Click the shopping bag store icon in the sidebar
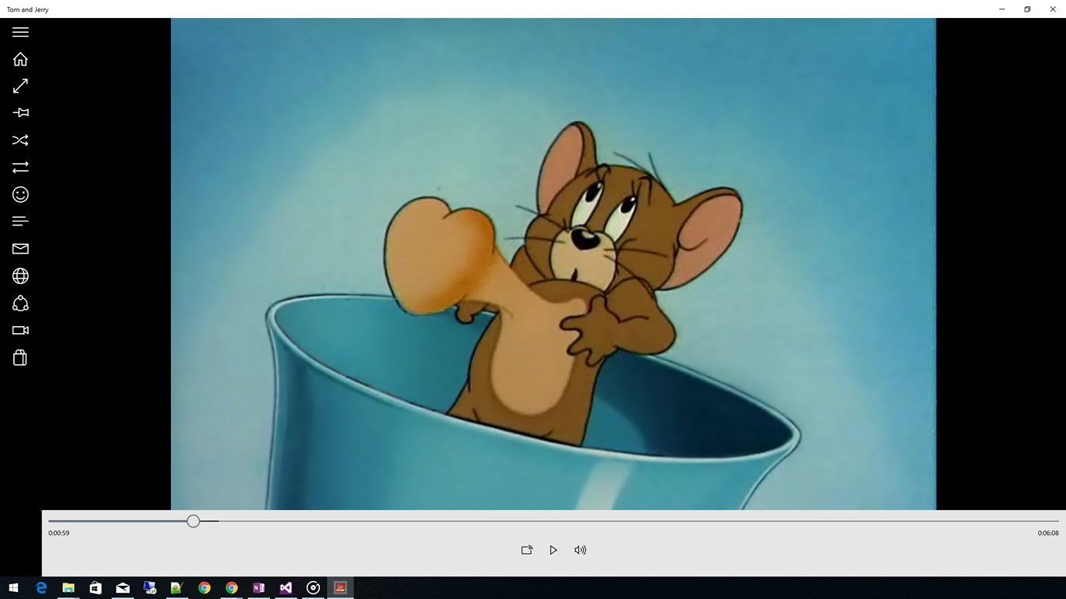The image size is (1066, 599). click(x=20, y=357)
